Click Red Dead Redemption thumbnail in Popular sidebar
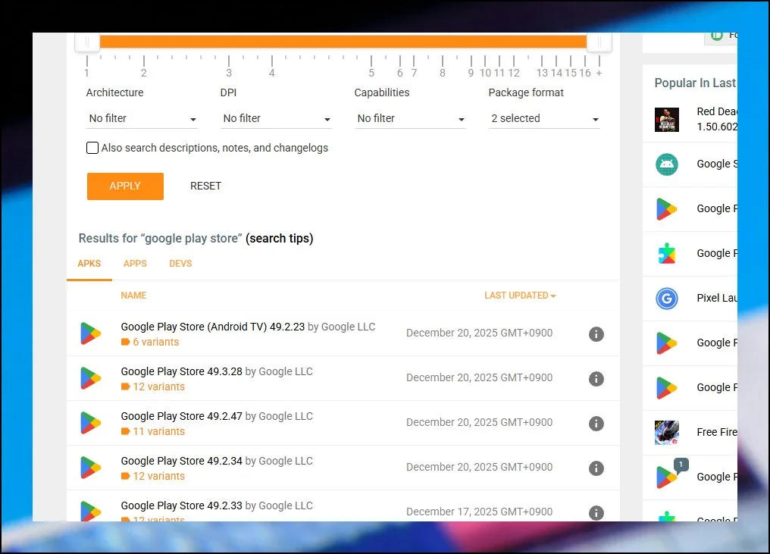 coord(667,120)
